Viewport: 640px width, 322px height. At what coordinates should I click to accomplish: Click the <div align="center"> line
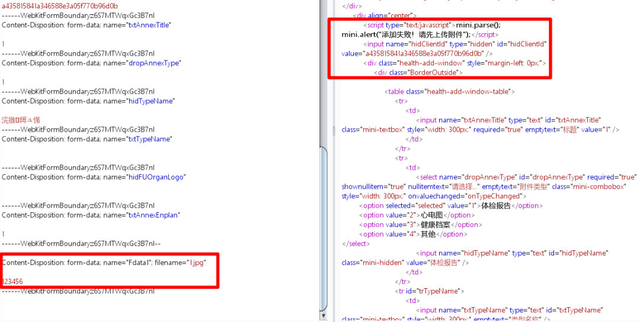[385, 15]
